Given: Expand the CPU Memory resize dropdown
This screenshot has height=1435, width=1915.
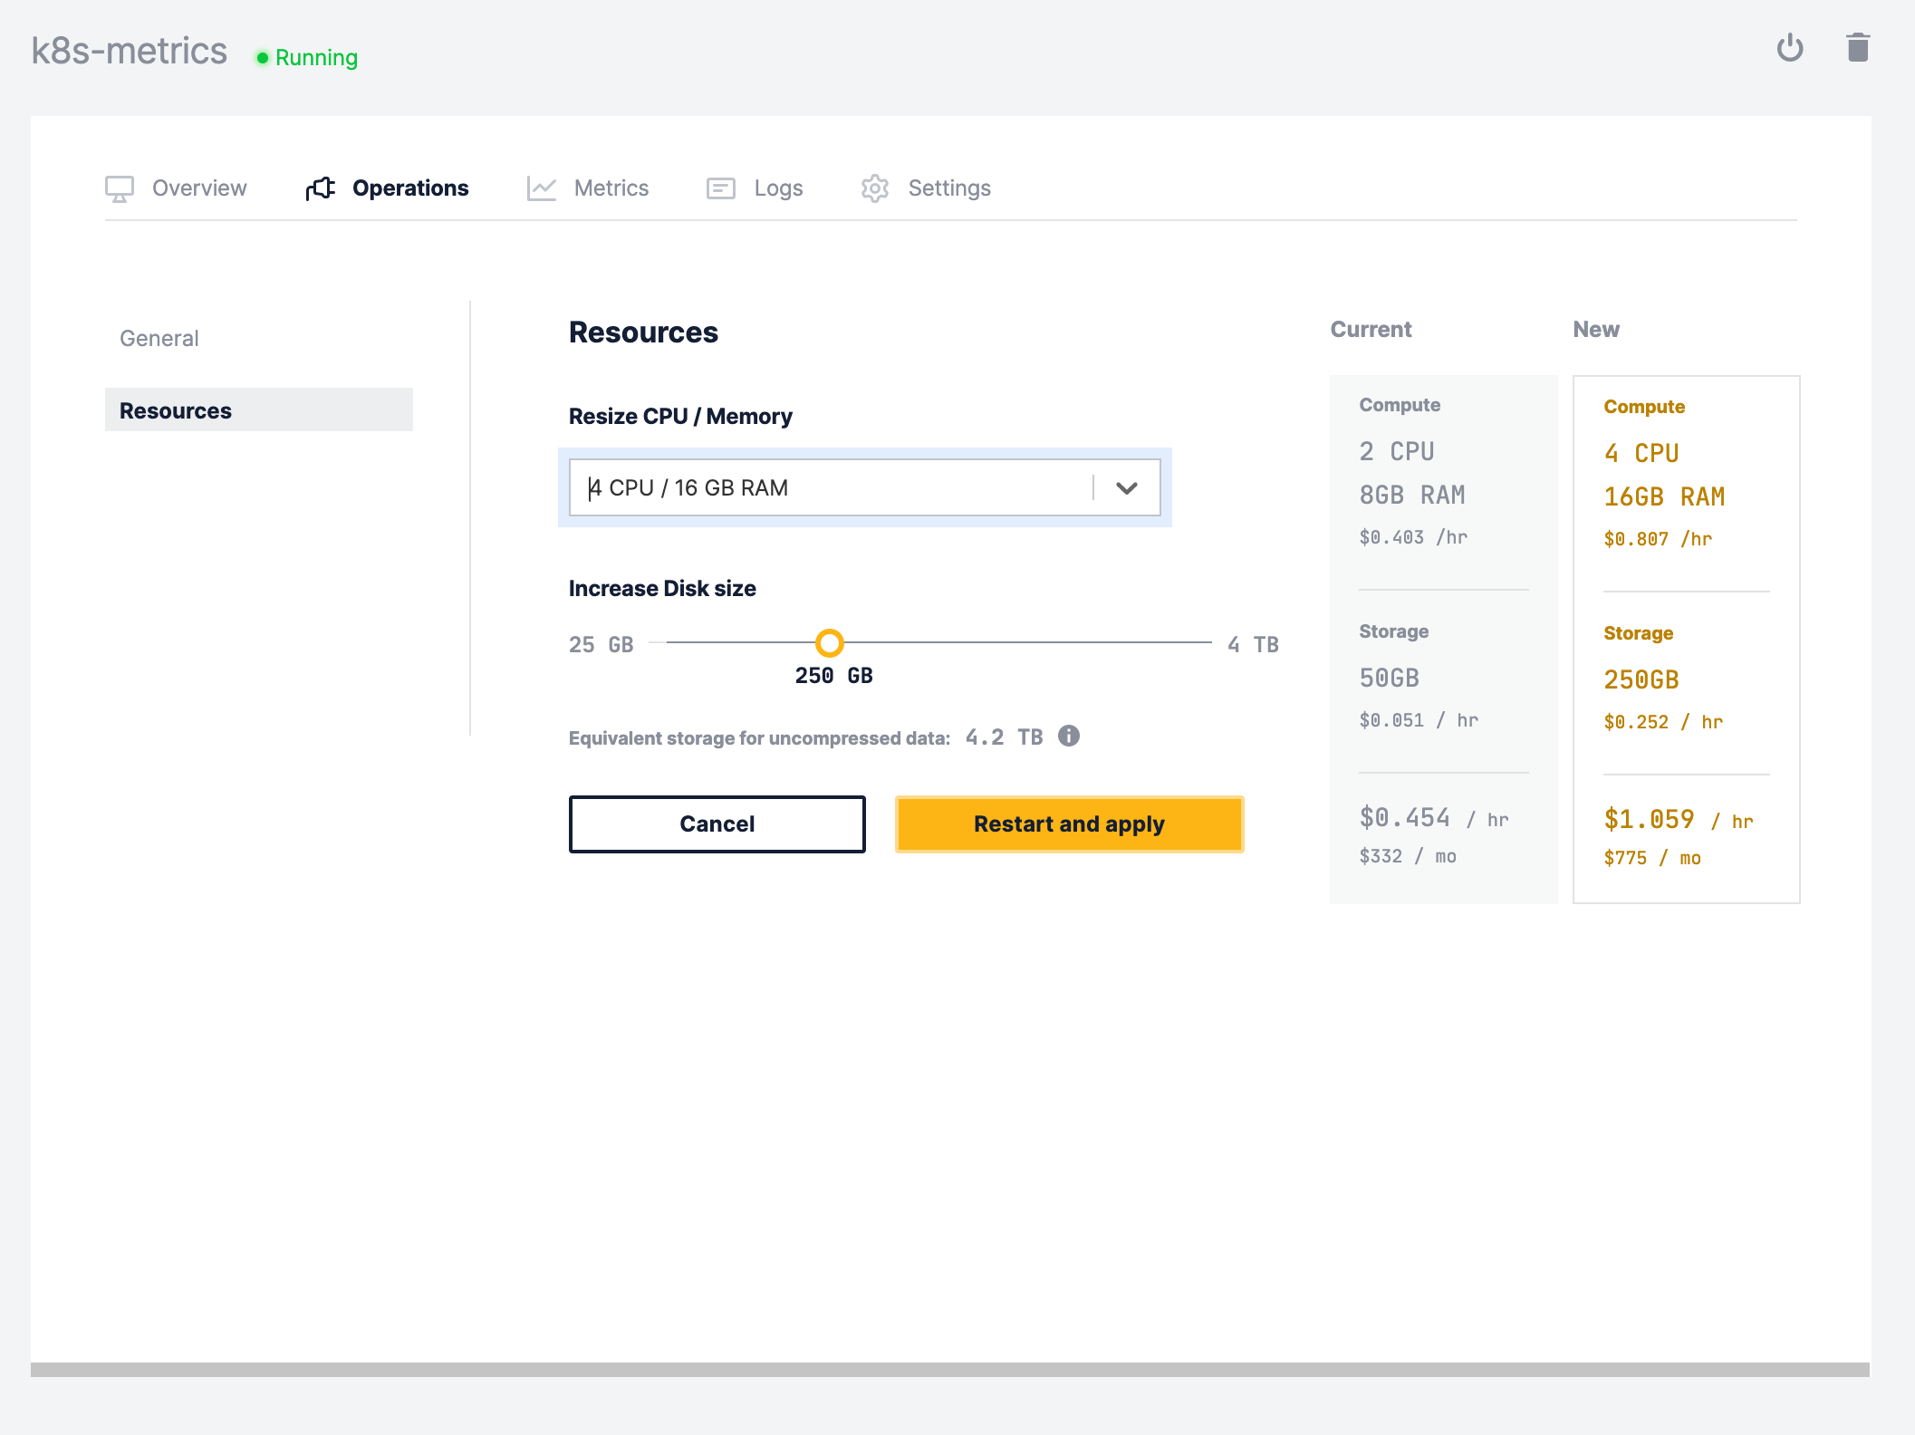Looking at the screenshot, I should click(1127, 486).
